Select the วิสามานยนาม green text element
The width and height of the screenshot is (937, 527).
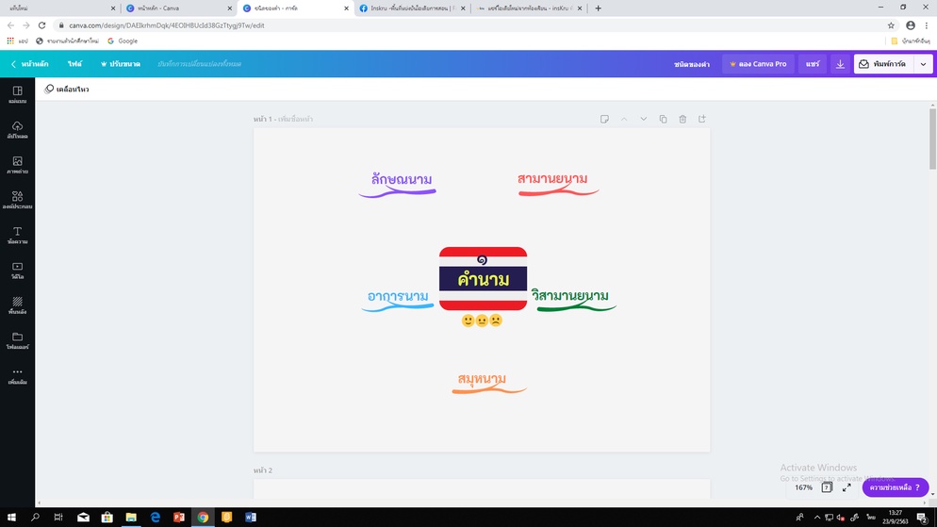[569, 296]
